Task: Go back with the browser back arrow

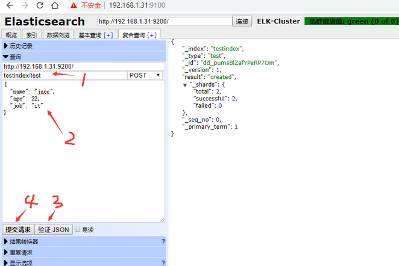Action: coord(10,5)
